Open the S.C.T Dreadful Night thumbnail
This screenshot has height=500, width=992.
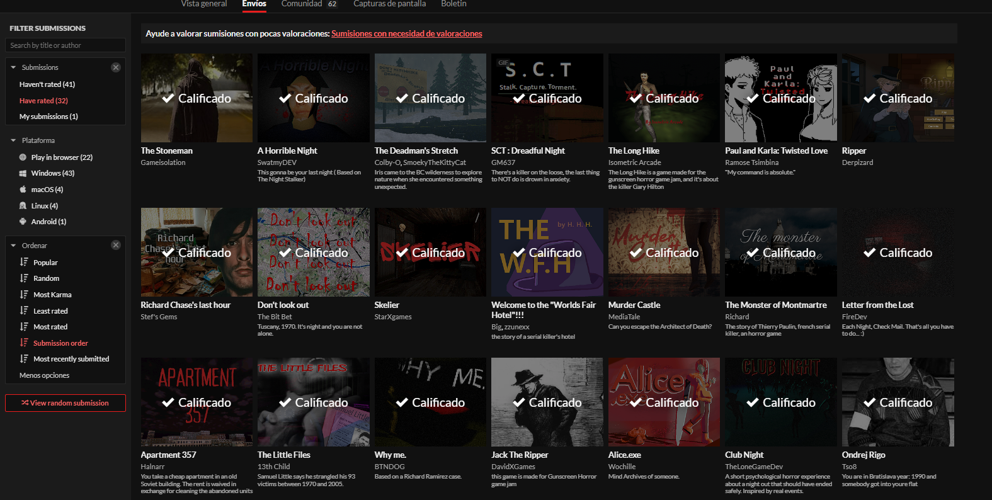(x=547, y=98)
